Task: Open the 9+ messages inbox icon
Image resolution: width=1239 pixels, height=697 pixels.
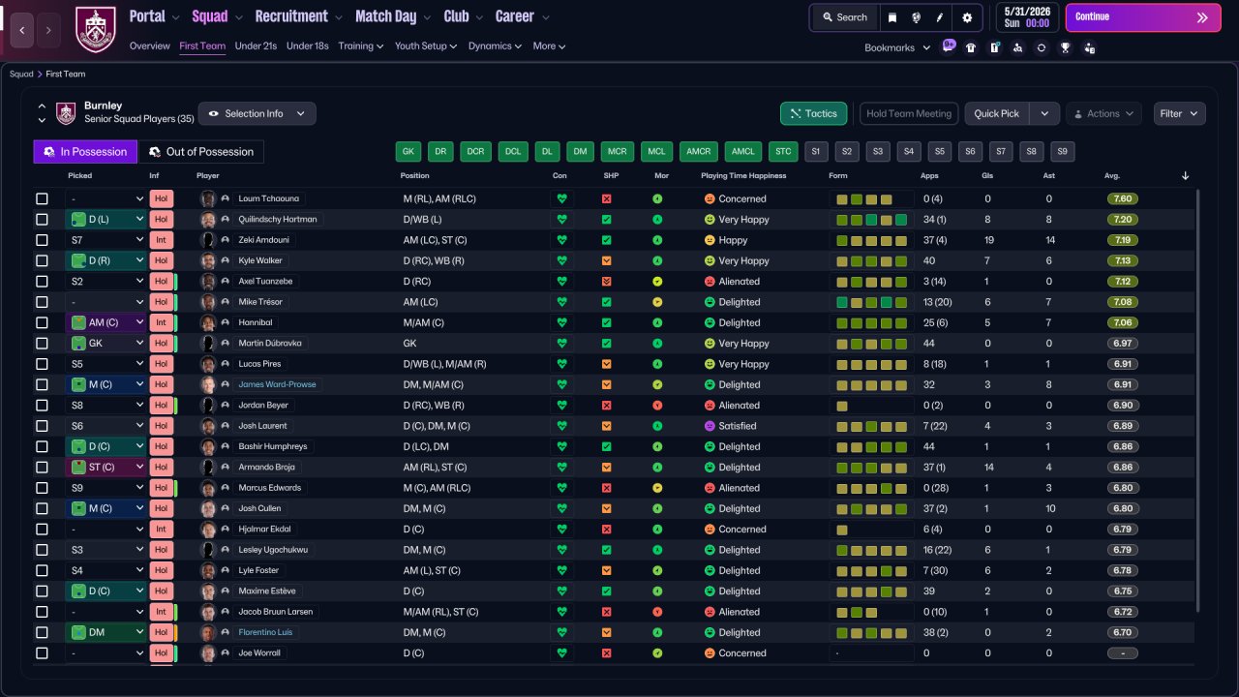Action: click(948, 46)
